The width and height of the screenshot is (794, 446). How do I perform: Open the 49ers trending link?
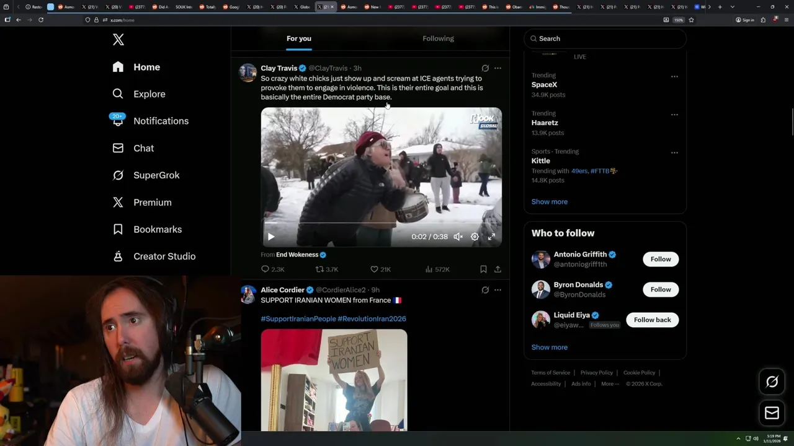tap(579, 171)
